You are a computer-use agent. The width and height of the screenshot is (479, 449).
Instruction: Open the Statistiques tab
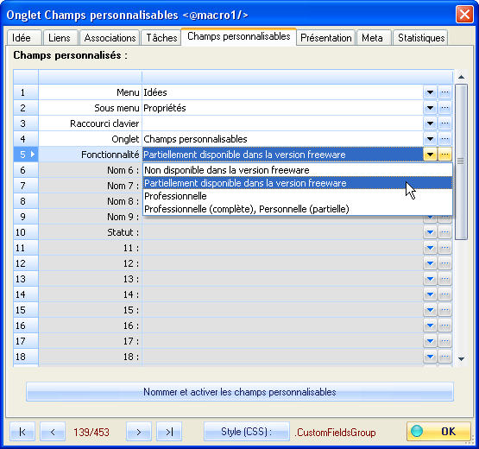[420, 38]
